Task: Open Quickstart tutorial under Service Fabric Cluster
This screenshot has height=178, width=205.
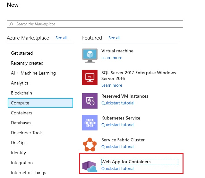Action: click(x=118, y=147)
